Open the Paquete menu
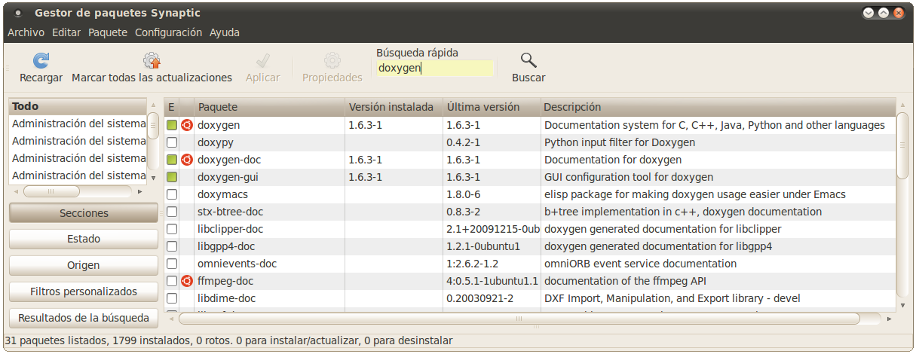The height and width of the screenshot is (354, 916). click(x=108, y=32)
